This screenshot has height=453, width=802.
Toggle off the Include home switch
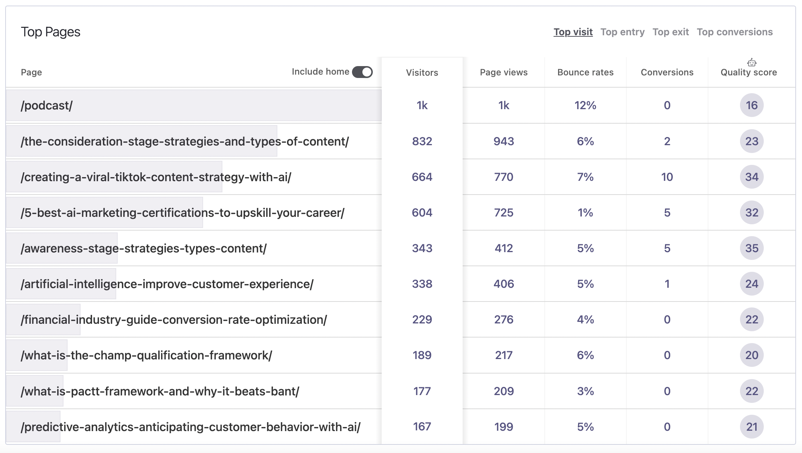point(362,72)
